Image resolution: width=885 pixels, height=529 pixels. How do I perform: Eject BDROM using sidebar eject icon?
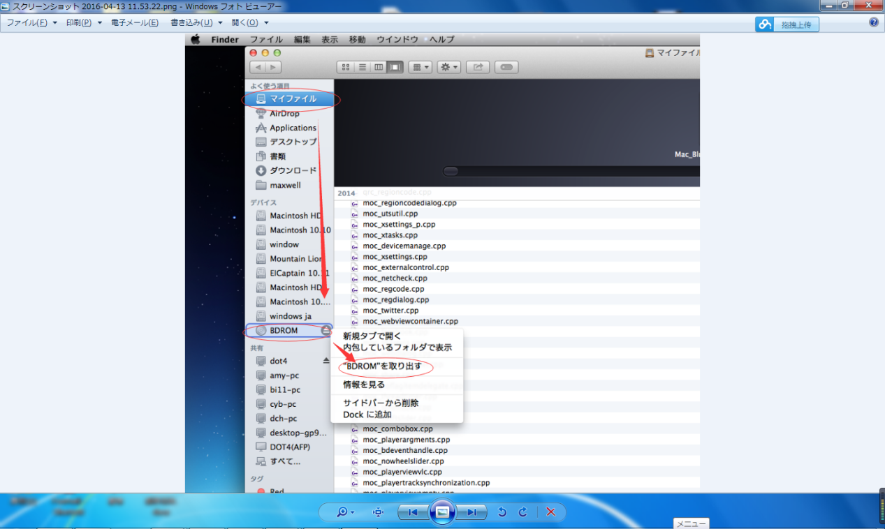pyautogui.click(x=326, y=331)
